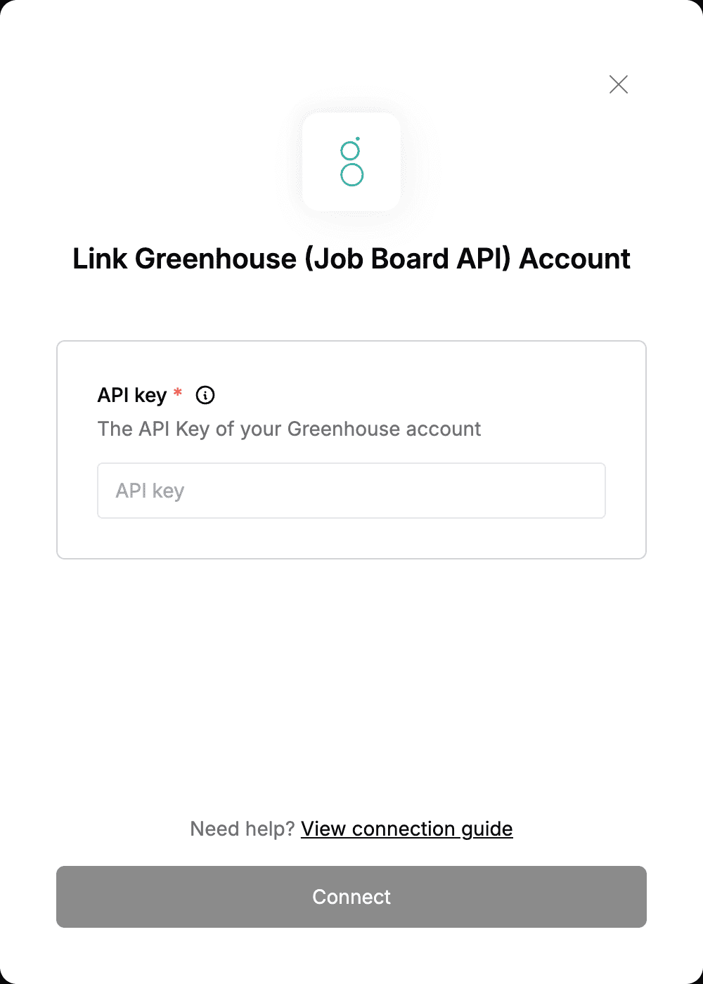Click the Connect button
Screen dimensions: 703x984
351,897
